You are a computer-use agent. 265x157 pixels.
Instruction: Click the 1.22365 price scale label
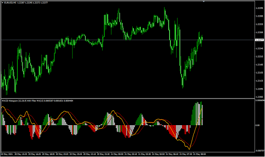(259, 16)
